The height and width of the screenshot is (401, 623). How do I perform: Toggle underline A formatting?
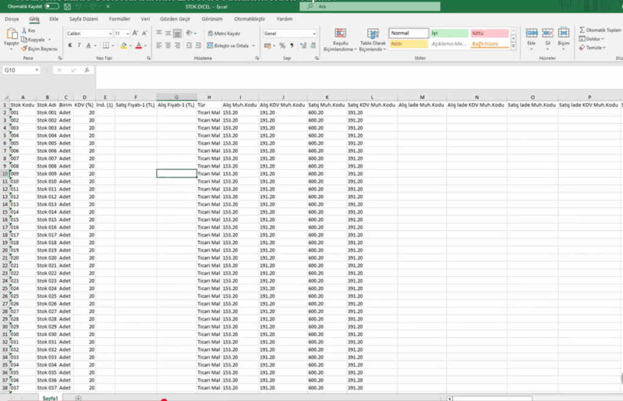[x=88, y=46]
